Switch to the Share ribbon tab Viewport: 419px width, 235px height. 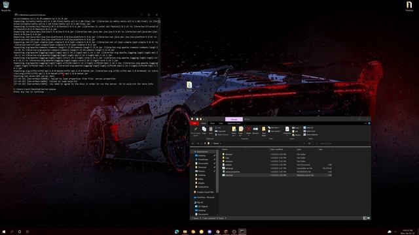point(212,123)
